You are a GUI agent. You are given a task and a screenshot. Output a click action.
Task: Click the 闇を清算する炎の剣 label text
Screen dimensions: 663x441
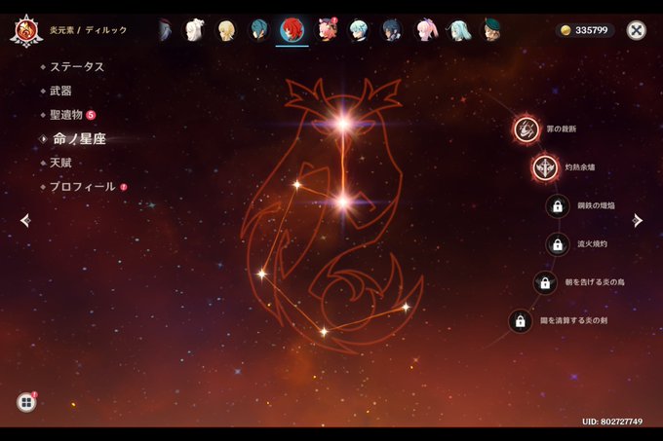(573, 321)
